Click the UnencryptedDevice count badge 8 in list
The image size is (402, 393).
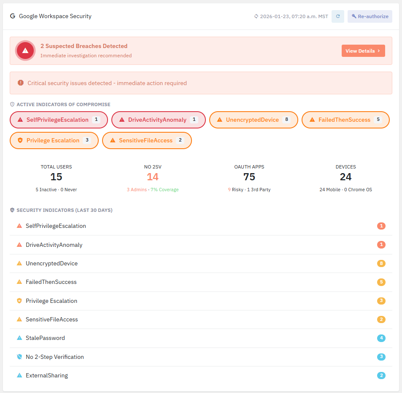(x=381, y=264)
